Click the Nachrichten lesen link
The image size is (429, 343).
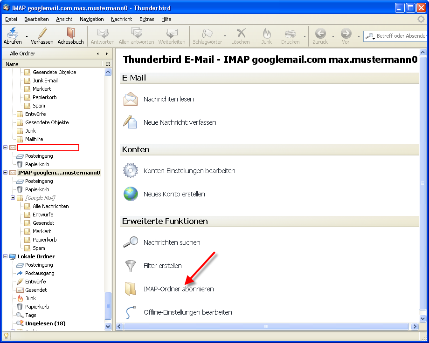click(168, 99)
